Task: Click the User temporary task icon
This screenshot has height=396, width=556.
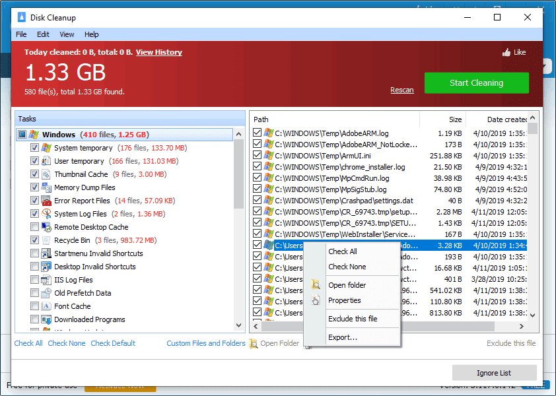Action: click(x=46, y=161)
